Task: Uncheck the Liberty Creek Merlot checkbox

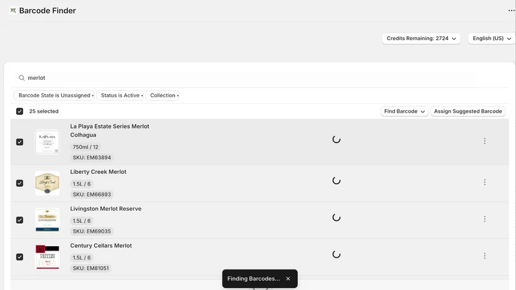Action: (20, 183)
